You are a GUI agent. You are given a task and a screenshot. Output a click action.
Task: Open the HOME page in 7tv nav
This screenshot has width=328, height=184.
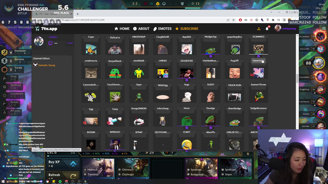(122, 29)
